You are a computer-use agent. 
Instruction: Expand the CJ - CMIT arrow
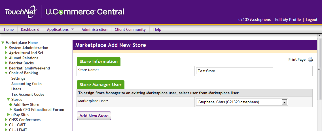[x=6, y=125]
